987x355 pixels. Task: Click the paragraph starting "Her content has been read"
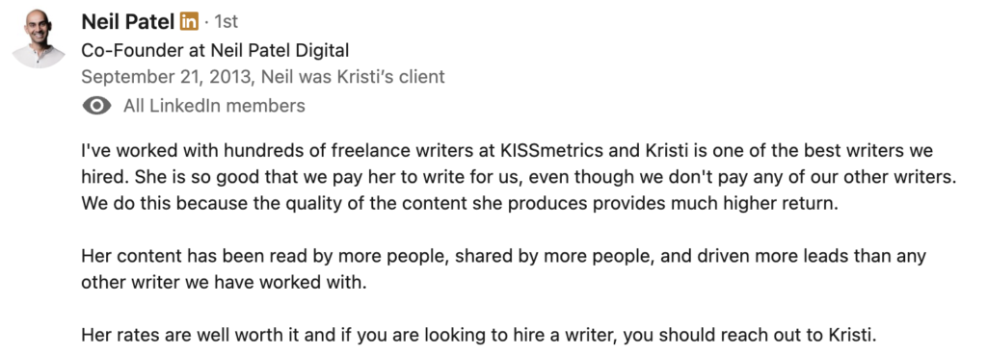(503, 269)
